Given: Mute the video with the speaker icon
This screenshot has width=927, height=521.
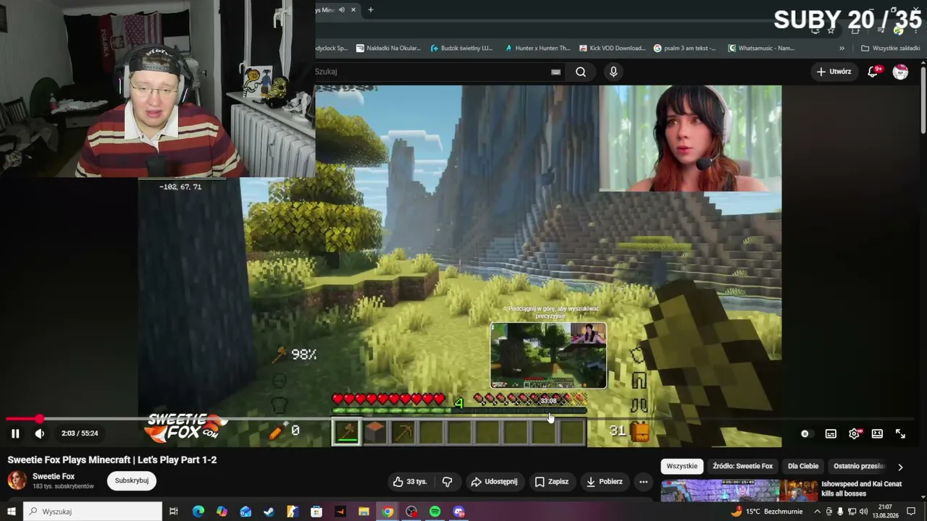Looking at the screenshot, I should point(40,433).
